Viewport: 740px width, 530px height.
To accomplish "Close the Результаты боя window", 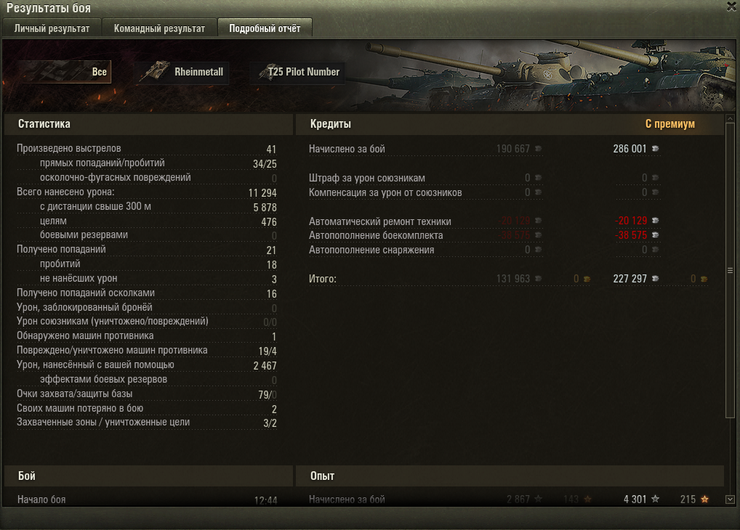I will [732, 6].
